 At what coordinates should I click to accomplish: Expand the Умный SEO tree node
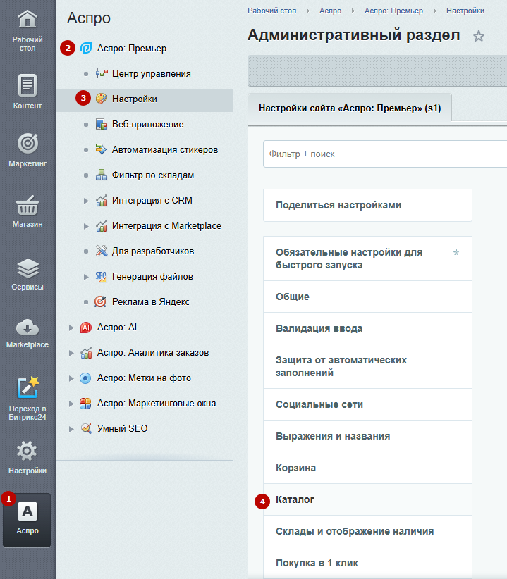tap(71, 429)
